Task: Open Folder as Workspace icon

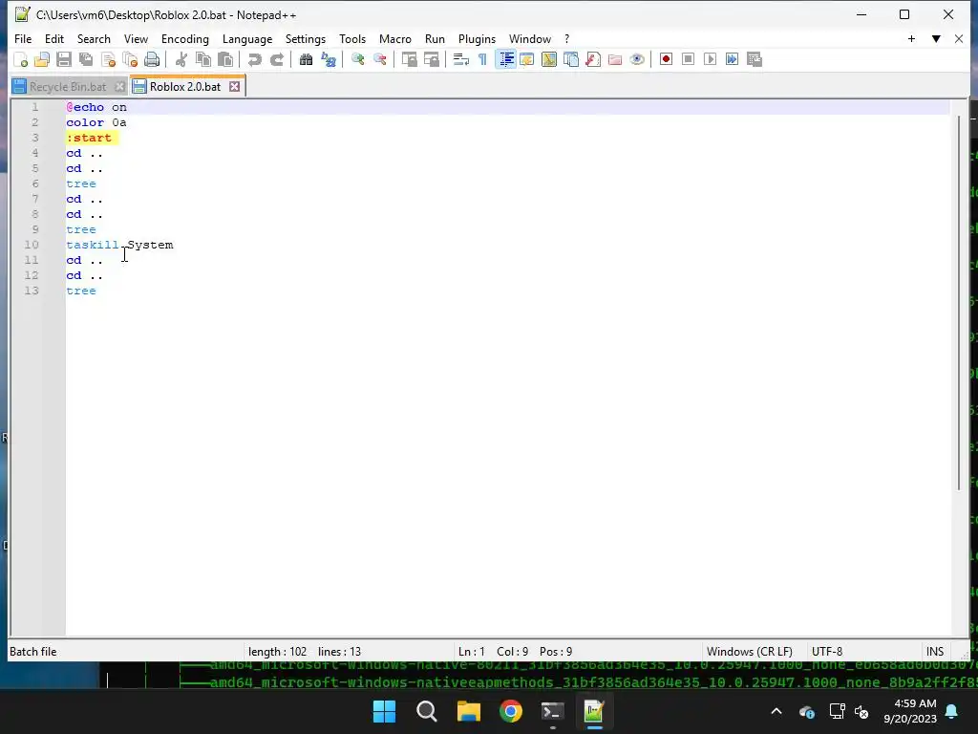Action: (x=615, y=59)
